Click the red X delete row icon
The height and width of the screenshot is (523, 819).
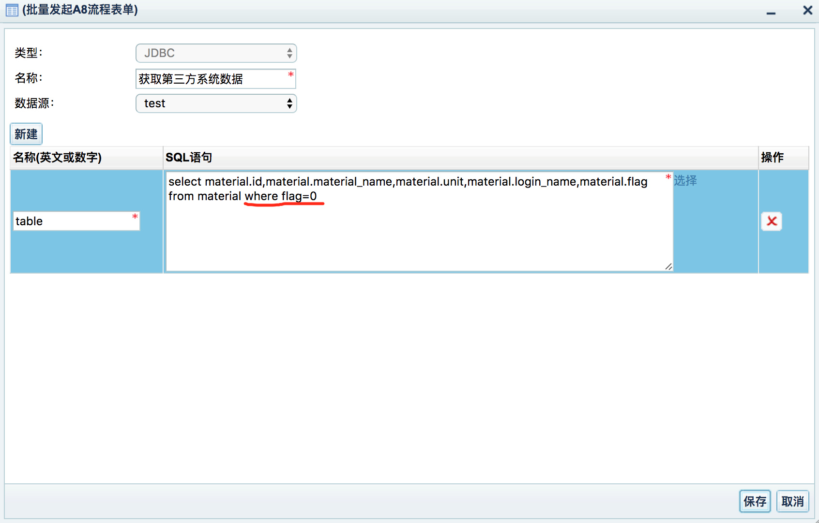coord(772,221)
